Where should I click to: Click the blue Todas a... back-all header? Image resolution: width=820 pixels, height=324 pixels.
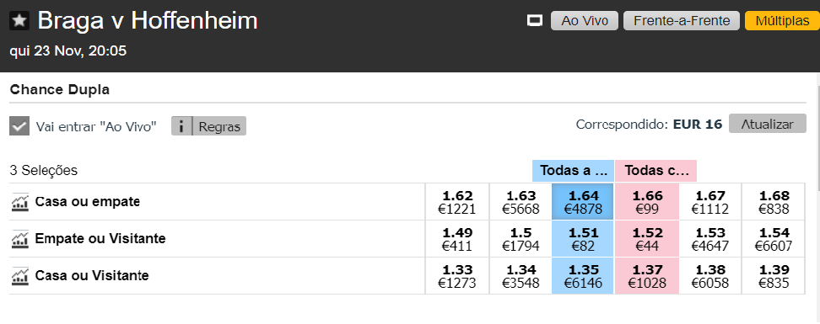[573, 171]
